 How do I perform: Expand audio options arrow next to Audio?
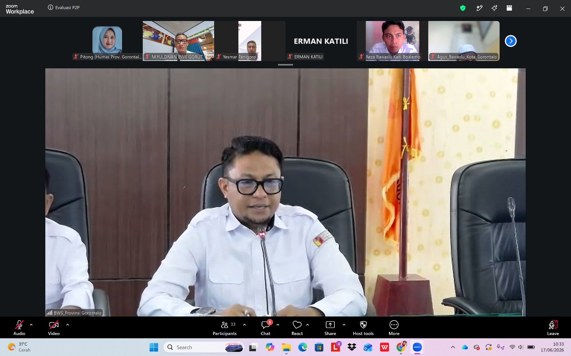31,325
